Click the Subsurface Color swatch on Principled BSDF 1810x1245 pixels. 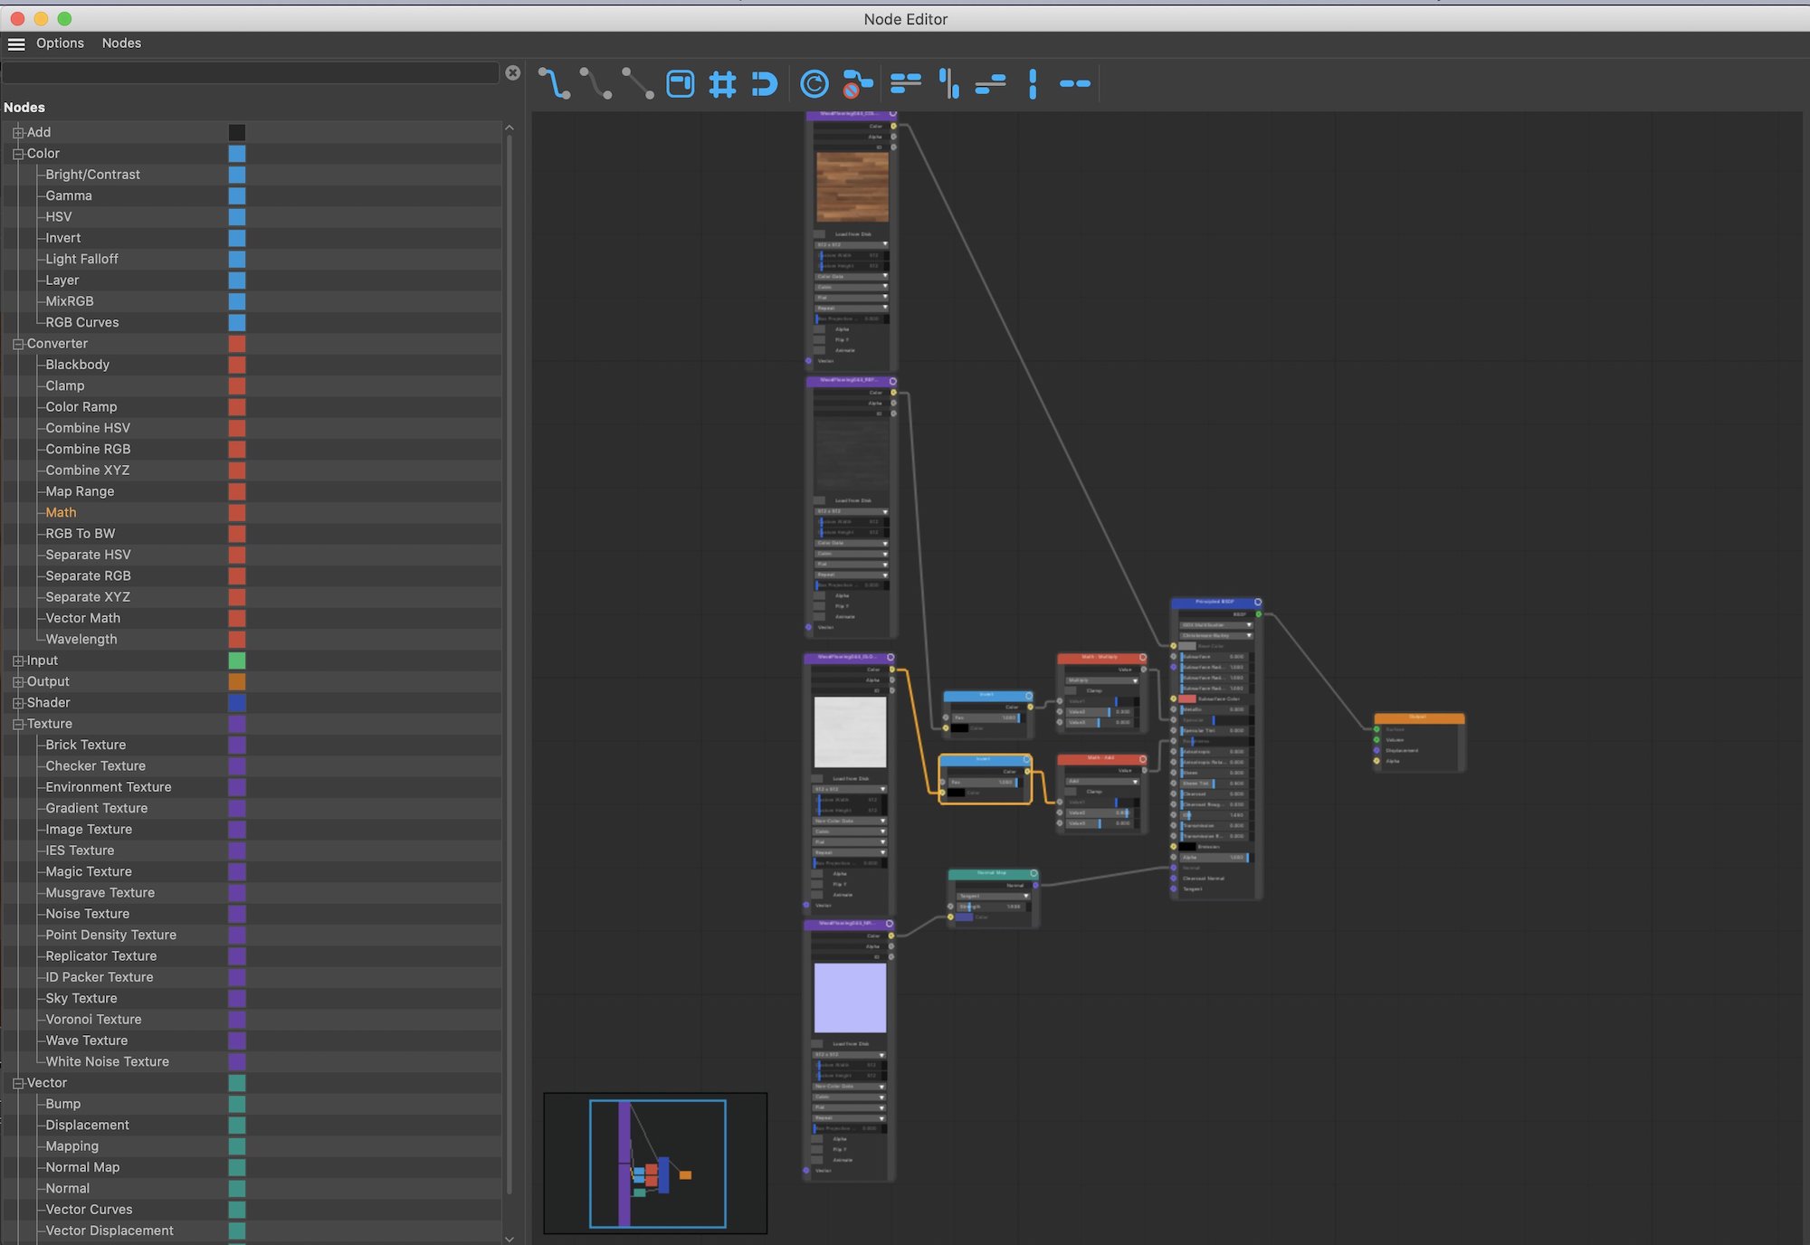pos(1188,699)
